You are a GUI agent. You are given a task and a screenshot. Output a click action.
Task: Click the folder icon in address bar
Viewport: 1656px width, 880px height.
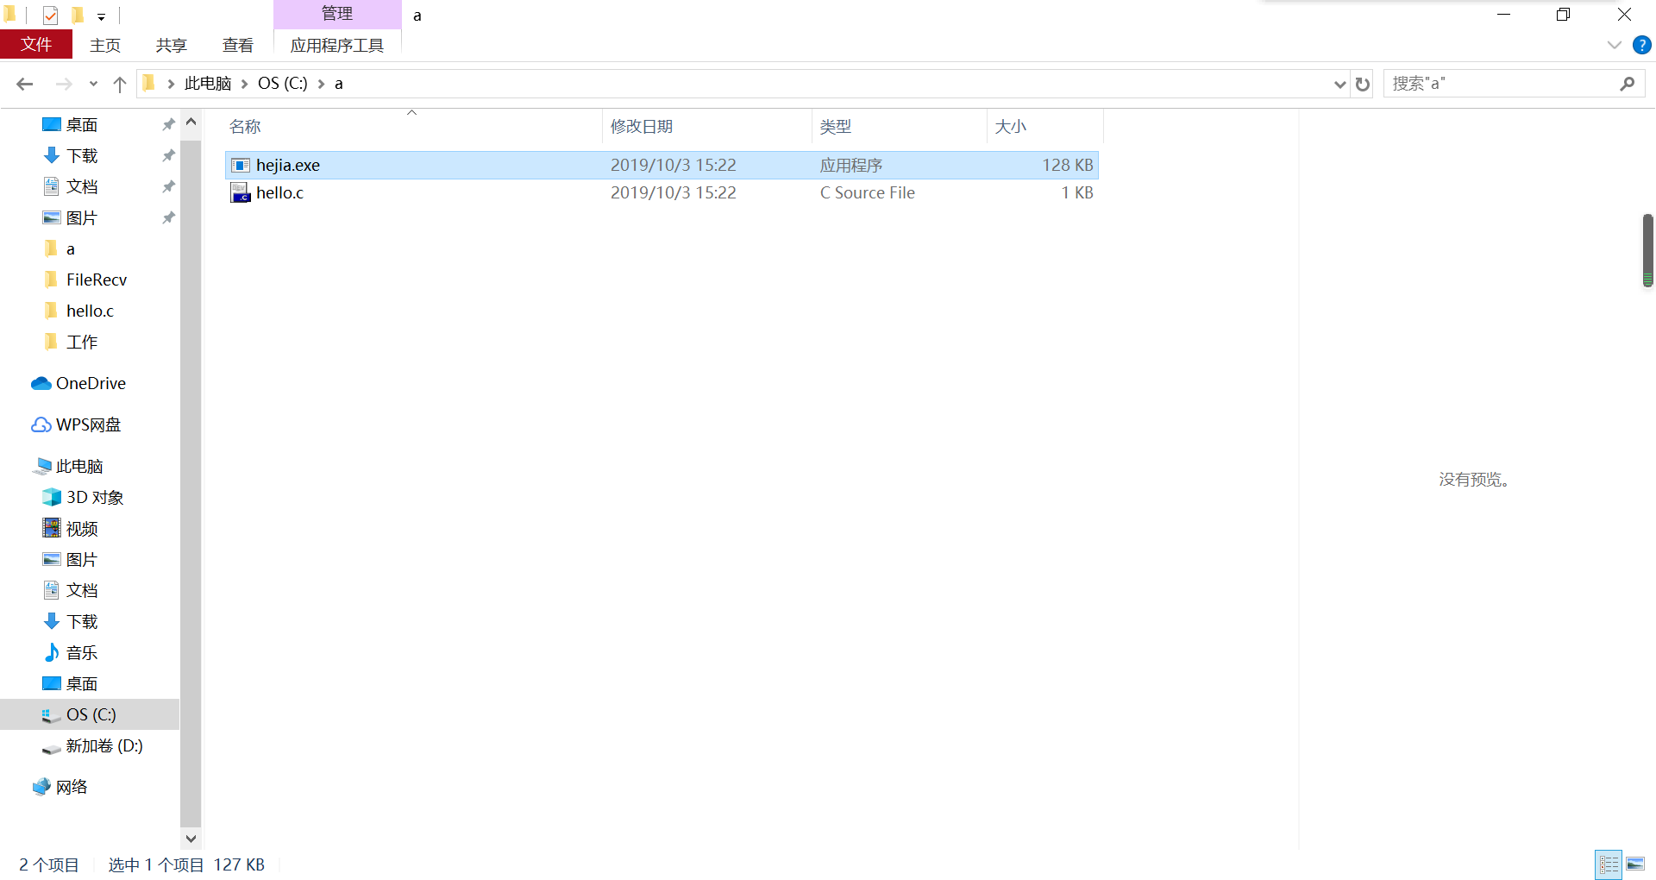[149, 83]
